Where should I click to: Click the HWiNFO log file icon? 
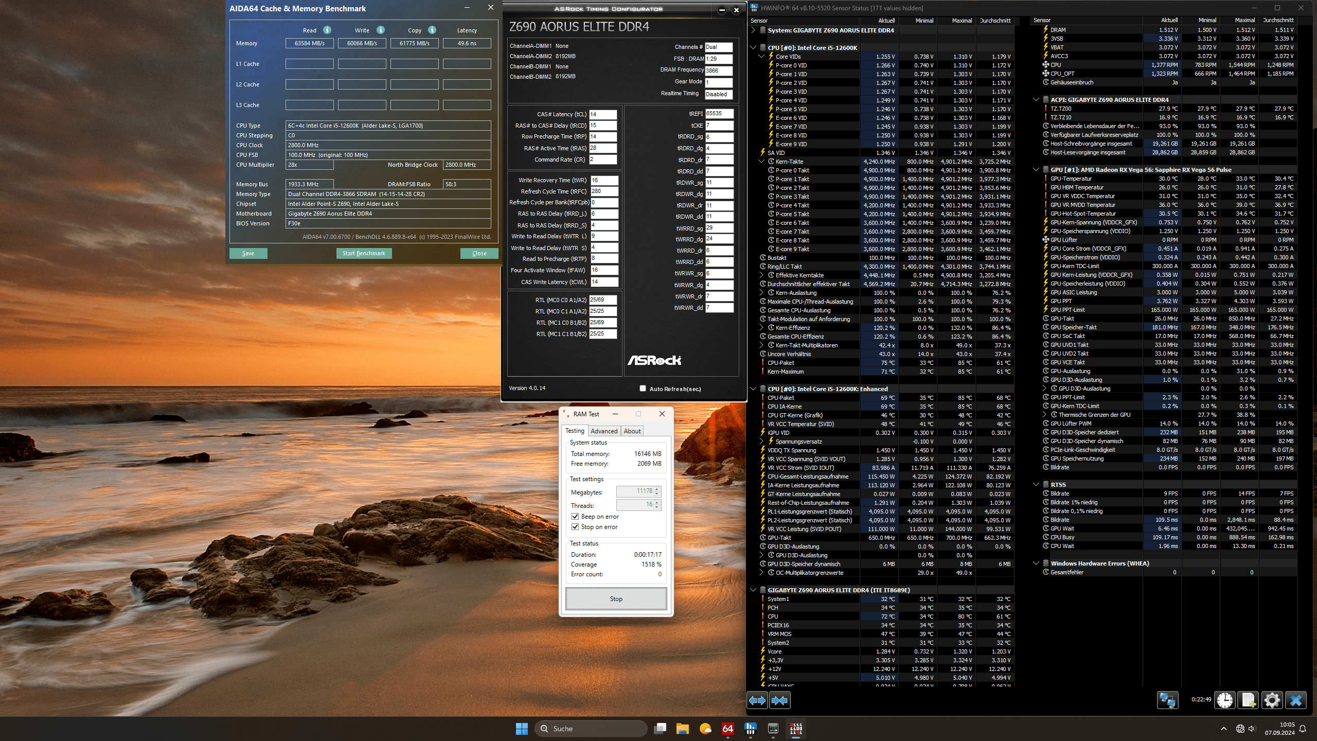pyautogui.click(x=1248, y=700)
